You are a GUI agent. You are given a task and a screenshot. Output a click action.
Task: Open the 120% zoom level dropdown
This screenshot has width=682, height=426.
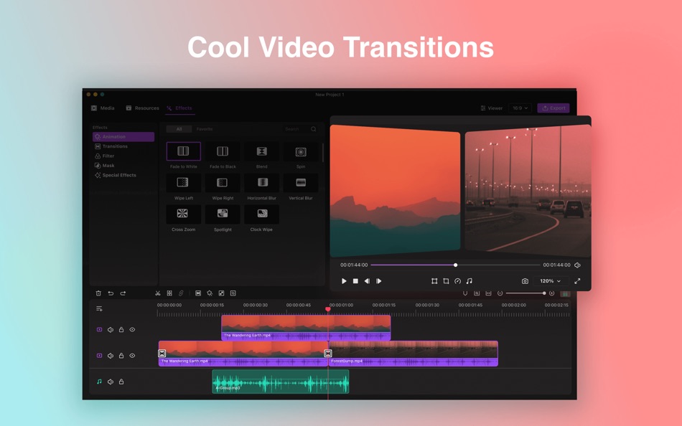549,281
